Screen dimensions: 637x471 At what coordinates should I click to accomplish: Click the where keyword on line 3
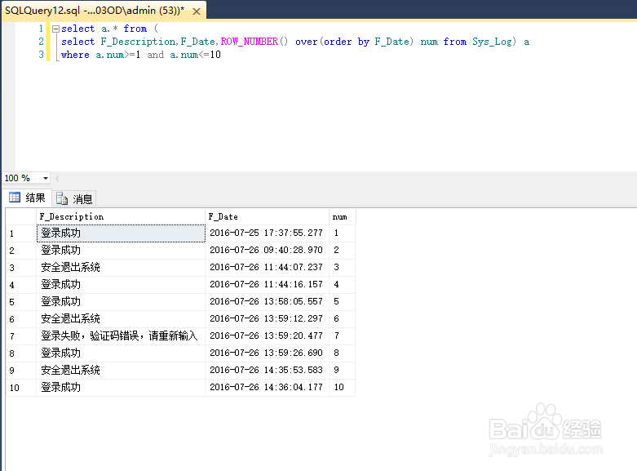point(75,55)
